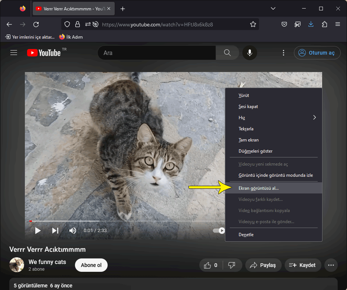Click the browser forward arrow

pyautogui.click(x=23, y=25)
